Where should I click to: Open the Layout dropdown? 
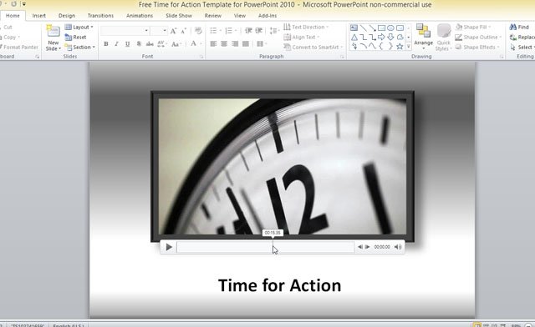click(79, 27)
